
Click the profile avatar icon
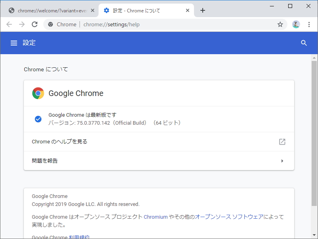click(296, 24)
